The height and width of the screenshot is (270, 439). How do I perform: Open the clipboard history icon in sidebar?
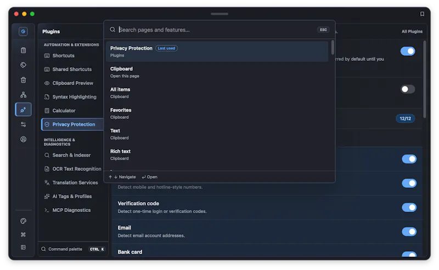click(x=23, y=50)
